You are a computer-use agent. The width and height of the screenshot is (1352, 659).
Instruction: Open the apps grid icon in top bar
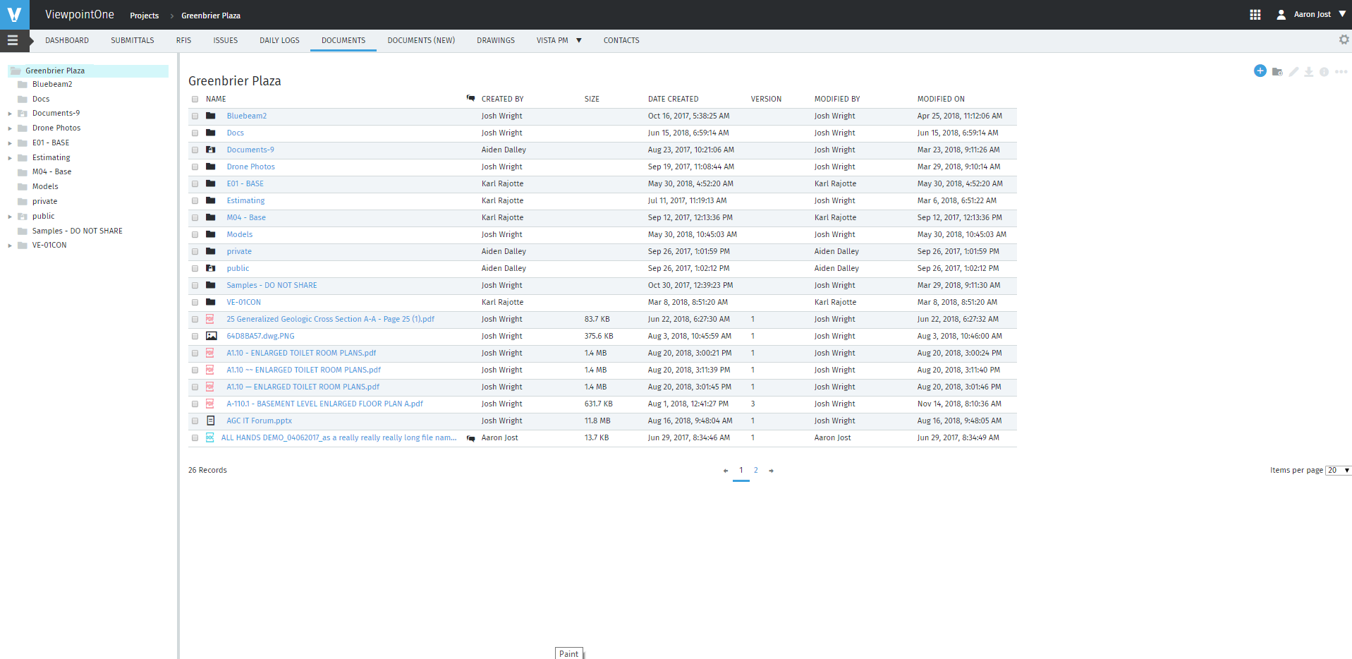[x=1255, y=13]
